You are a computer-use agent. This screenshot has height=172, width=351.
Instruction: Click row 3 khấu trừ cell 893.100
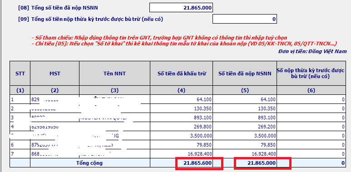point(182,118)
